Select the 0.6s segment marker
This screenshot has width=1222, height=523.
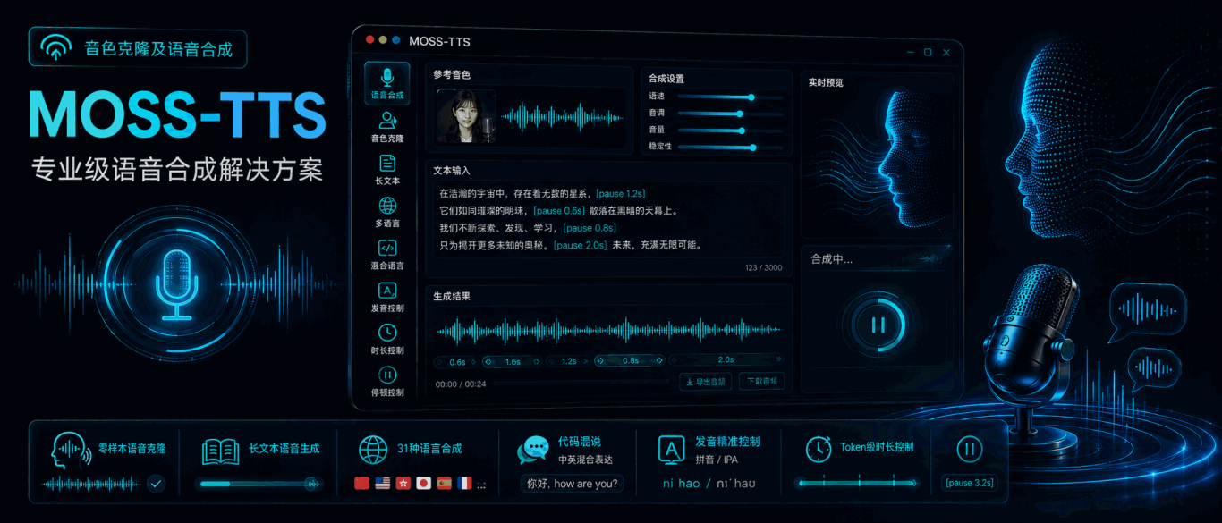(x=457, y=361)
